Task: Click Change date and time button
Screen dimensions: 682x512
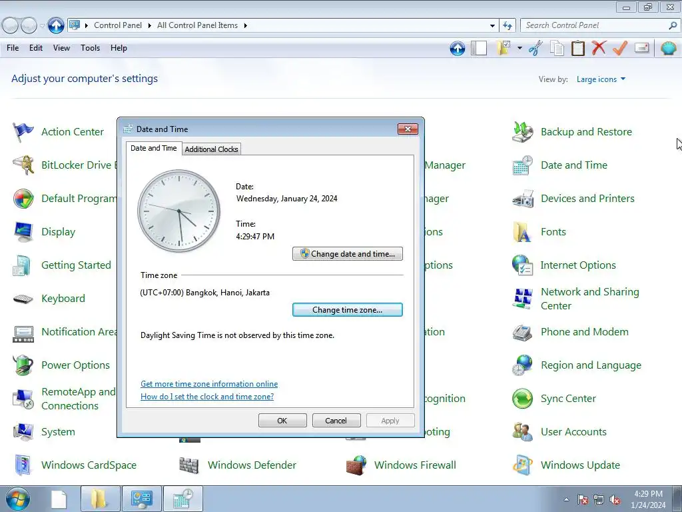Action: [x=348, y=254]
